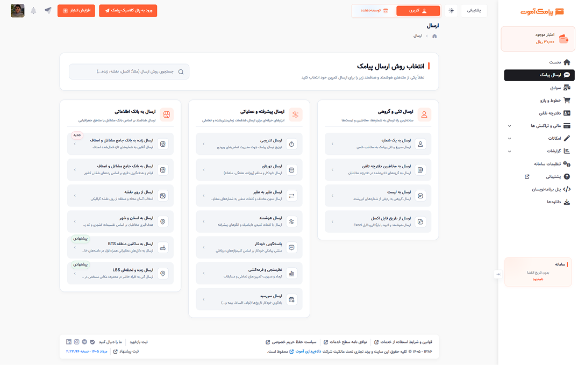
Task: Go to نخست in sidebar
Action: (560, 62)
